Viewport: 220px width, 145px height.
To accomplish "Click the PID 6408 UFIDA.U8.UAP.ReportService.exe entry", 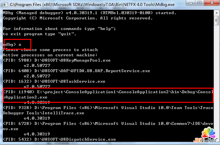I will pyautogui.click(x=76, y=71).
